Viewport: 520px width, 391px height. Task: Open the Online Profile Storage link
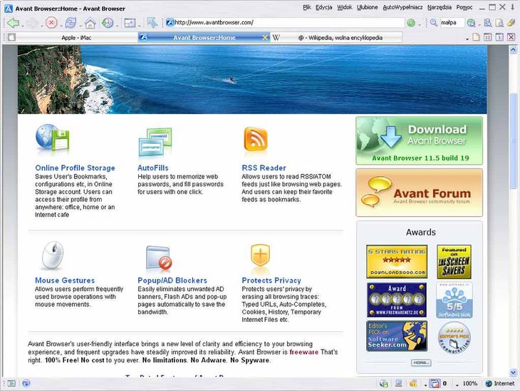point(75,168)
